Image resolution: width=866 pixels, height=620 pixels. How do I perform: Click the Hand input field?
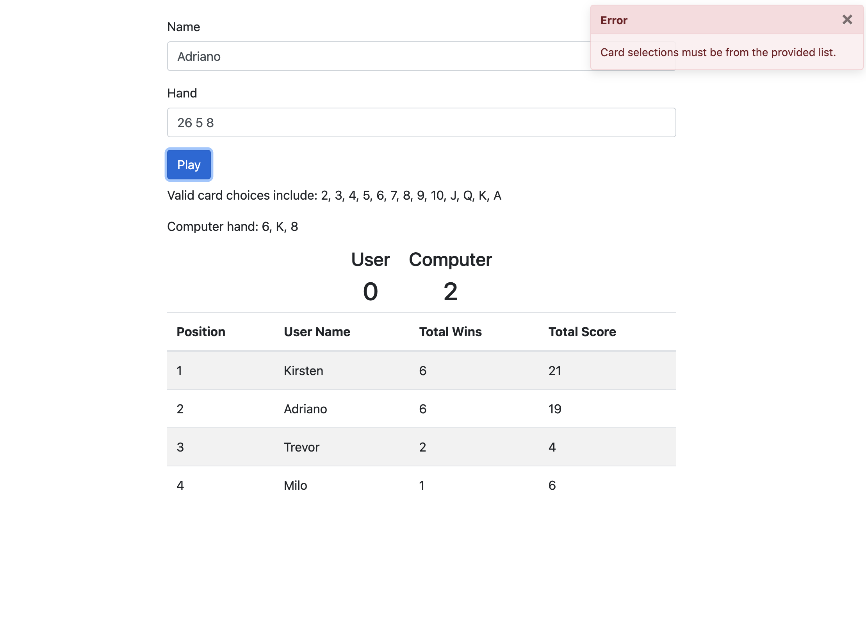[421, 122]
